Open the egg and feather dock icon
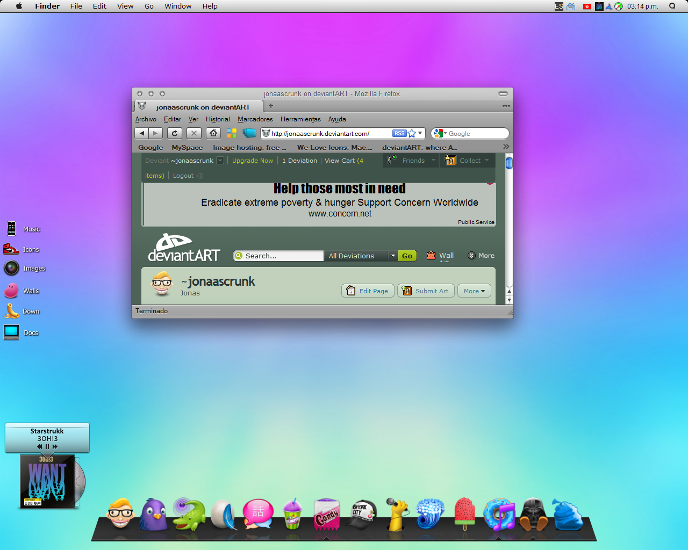This screenshot has width=688, height=550. point(224,515)
